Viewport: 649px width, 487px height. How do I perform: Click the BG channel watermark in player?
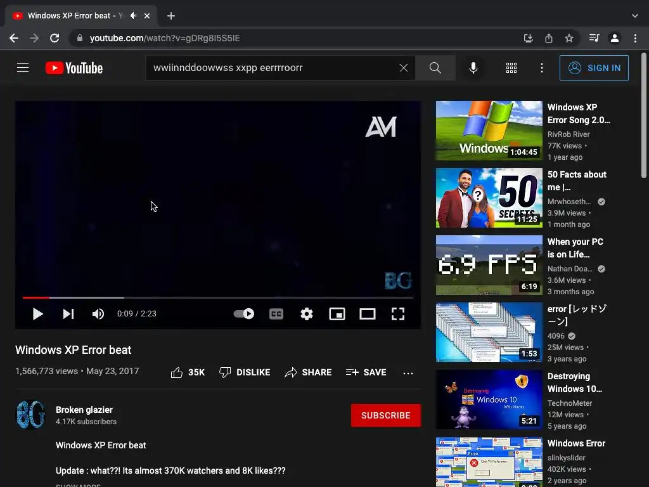pyautogui.click(x=398, y=280)
